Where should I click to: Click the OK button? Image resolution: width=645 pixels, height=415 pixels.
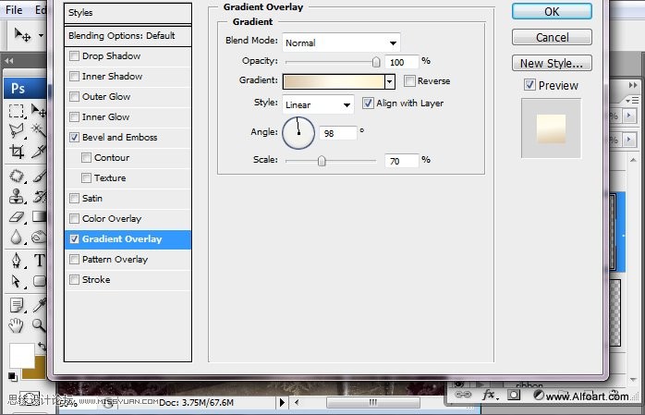[552, 11]
